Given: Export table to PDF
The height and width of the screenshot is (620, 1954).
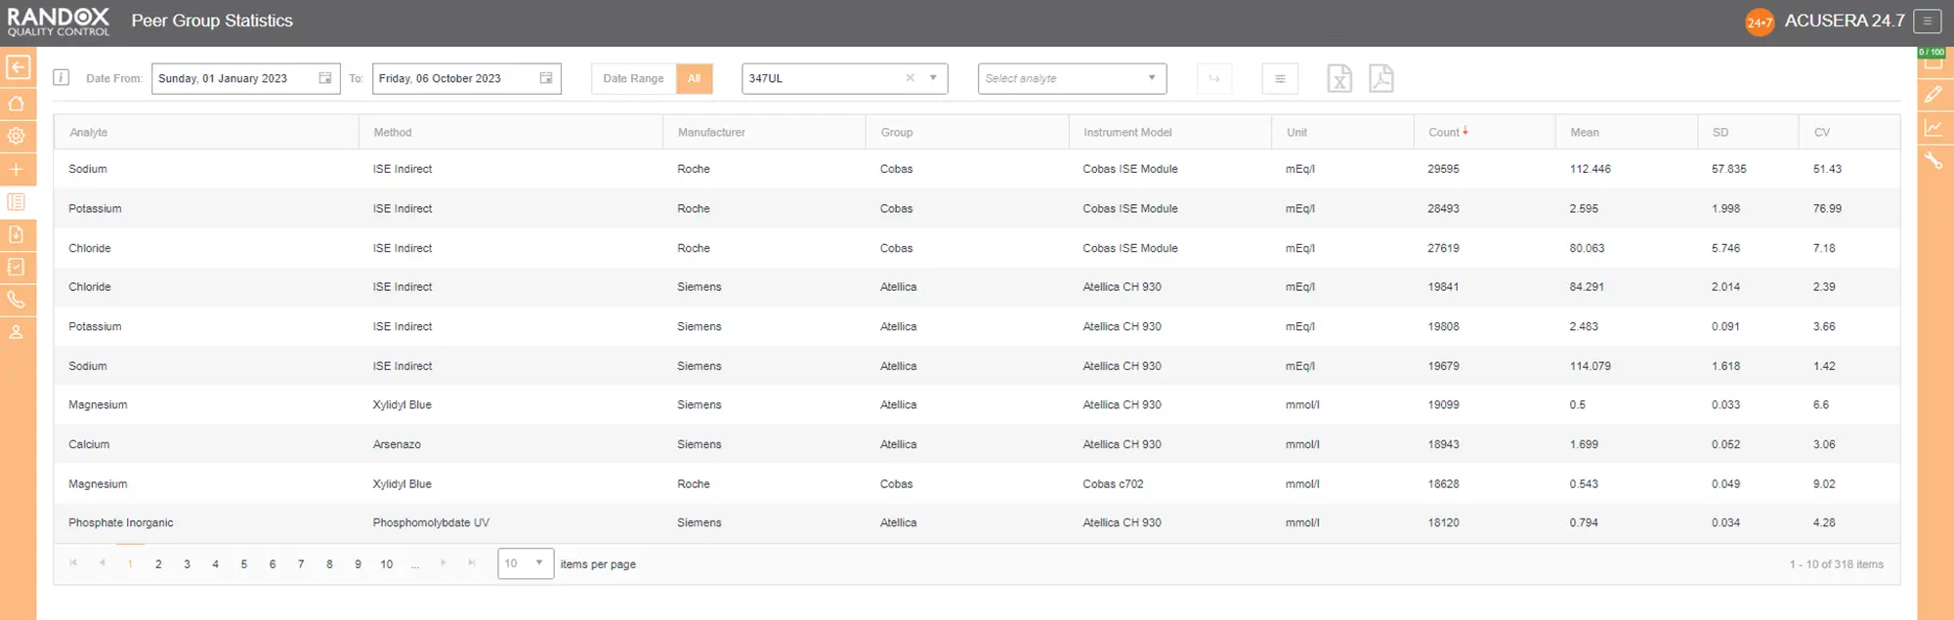Looking at the screenshot, I should tap(1381, 78).
